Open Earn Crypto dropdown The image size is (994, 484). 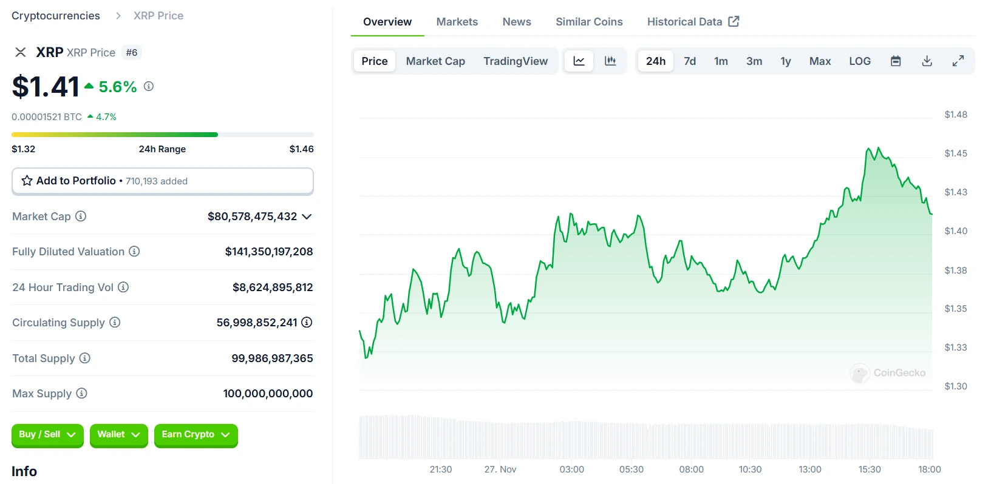[196, 435]
